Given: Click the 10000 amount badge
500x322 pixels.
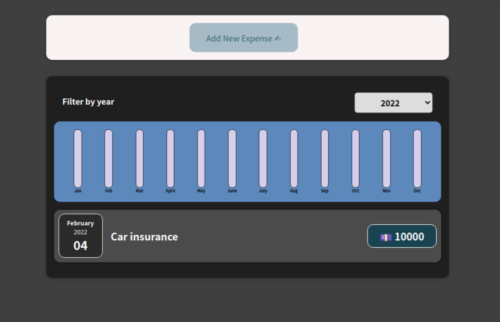Looking at the screenshot, I should 402,236.
